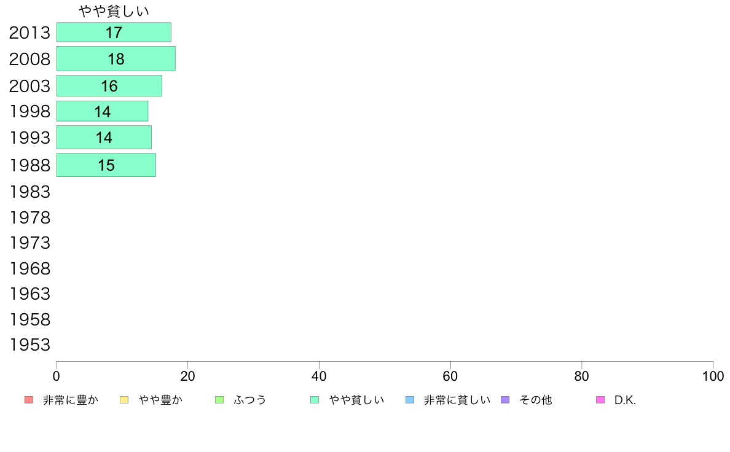Click the red 非常に豊か legend swatch
Viewport: 730px width, 452px height.
29,400
